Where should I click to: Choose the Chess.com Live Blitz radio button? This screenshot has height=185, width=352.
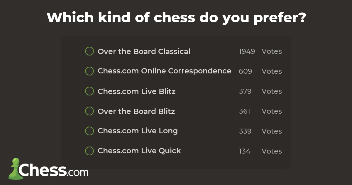coord(89,91)
